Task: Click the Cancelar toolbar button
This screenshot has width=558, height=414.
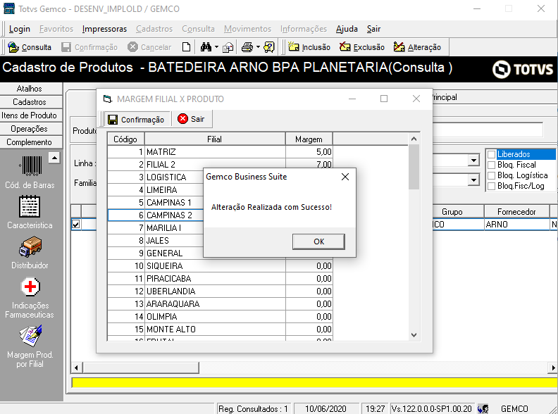Action: point(149,47)
